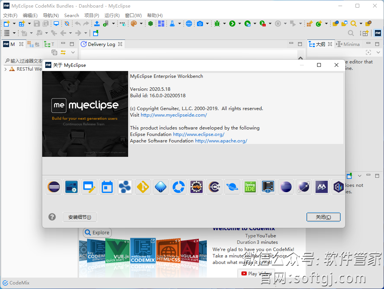Image resolution: width=384 pixels, height=289 pixels.
Task: Open the myeclipseide.com link
Action: point(174,115)
